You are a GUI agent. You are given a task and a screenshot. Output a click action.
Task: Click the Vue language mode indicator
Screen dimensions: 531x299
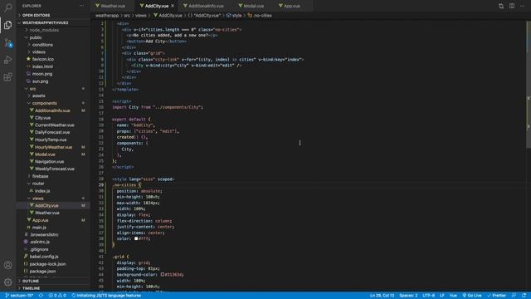tap(453, 296)
